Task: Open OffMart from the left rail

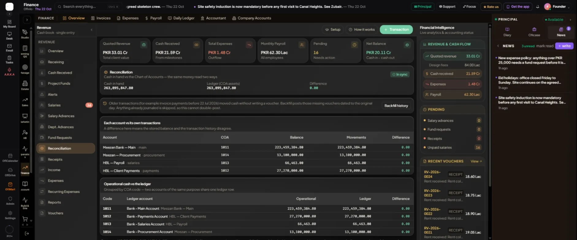Action: pos(10,186)
